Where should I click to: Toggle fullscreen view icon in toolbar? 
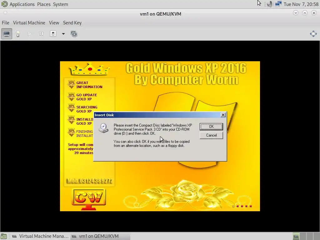click(x=313, y=34)
